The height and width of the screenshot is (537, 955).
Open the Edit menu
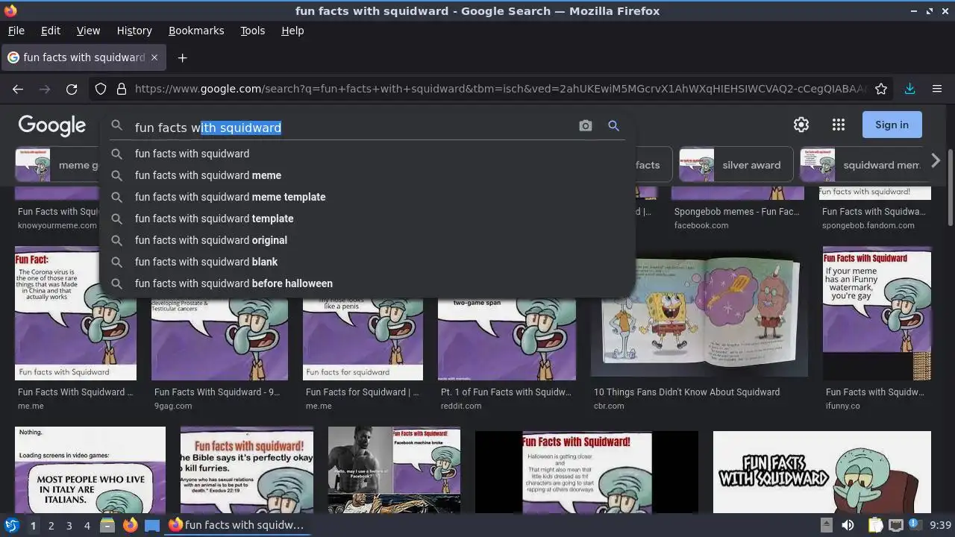(51, 31)
